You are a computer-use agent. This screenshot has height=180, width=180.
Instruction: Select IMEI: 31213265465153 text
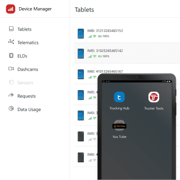coord(105,31)
